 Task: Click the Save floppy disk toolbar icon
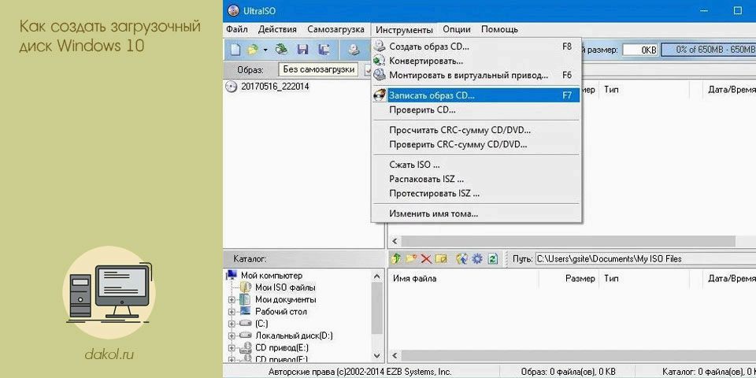[302, 49]
